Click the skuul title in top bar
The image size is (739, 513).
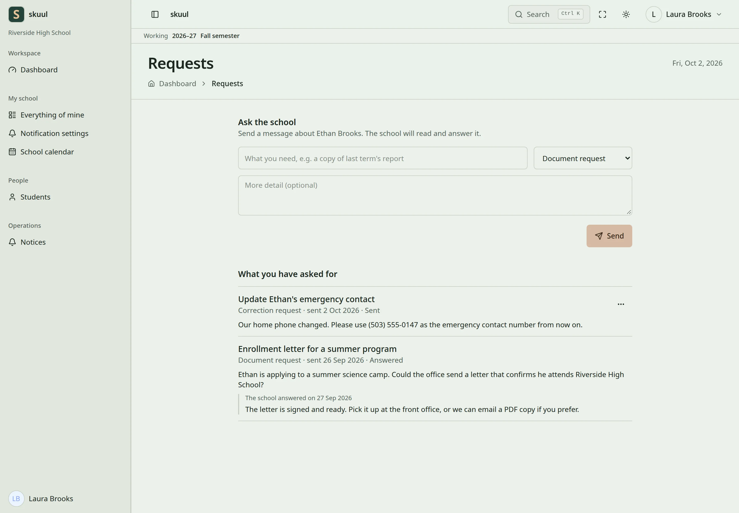[x=179, y=14]
